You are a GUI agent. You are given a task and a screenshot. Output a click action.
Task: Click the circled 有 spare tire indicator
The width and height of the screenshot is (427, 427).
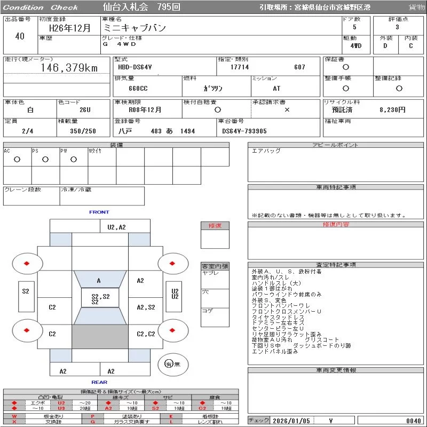[x=169, y=364]
